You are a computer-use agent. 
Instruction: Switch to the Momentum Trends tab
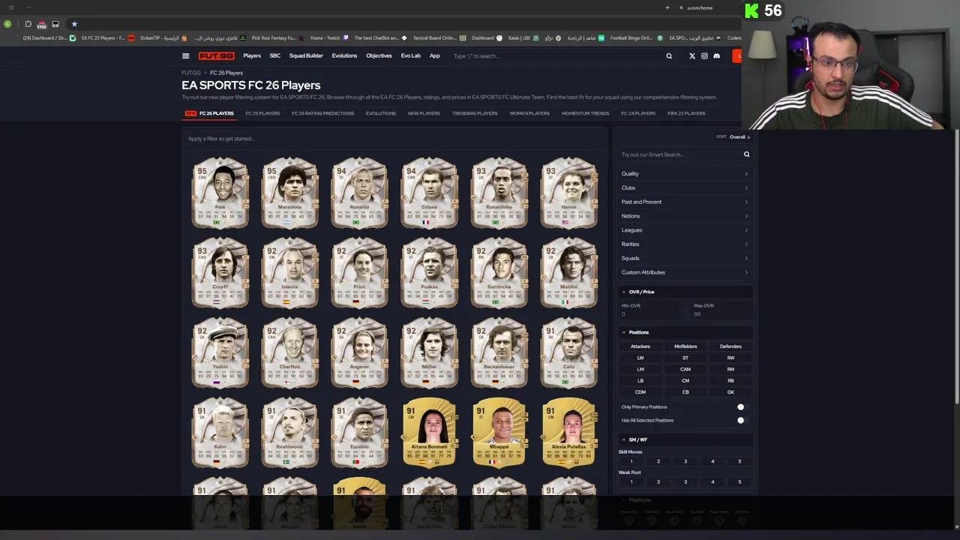tap(585, 113)
